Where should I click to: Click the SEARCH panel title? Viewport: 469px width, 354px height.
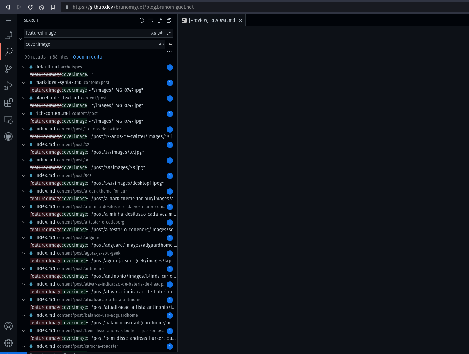click(31, 20)
